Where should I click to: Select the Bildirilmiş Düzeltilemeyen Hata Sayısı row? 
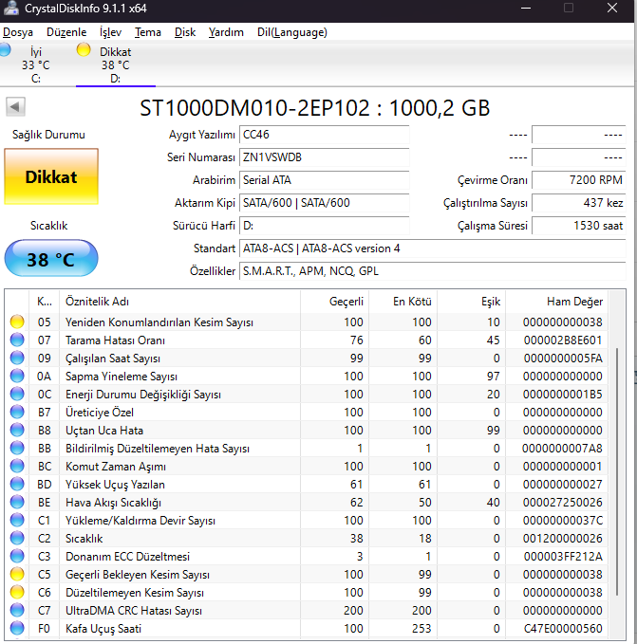point(307,448)
